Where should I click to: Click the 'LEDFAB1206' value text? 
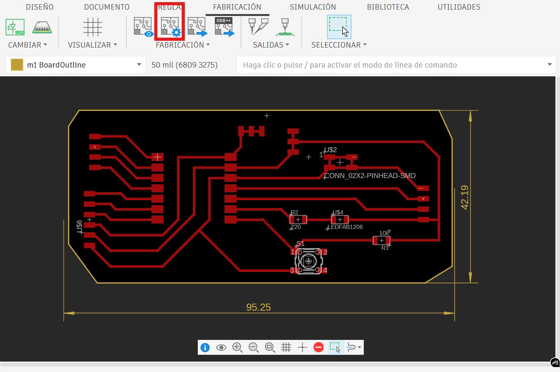pos(346,227)
